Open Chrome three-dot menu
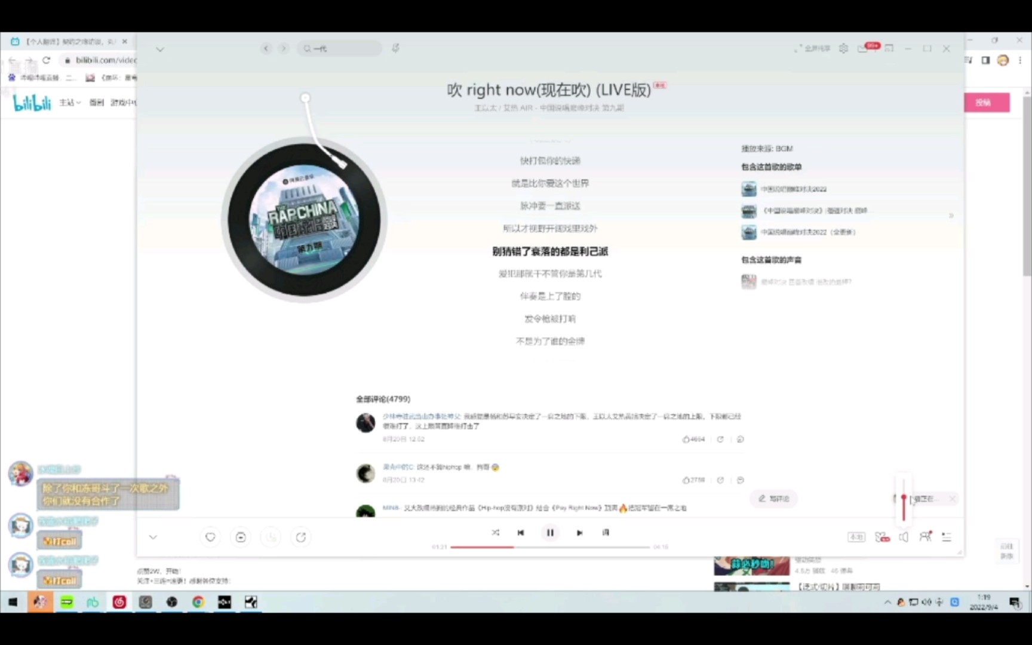Viewport: 1032px width, 645px height. tap(1020, 60)
